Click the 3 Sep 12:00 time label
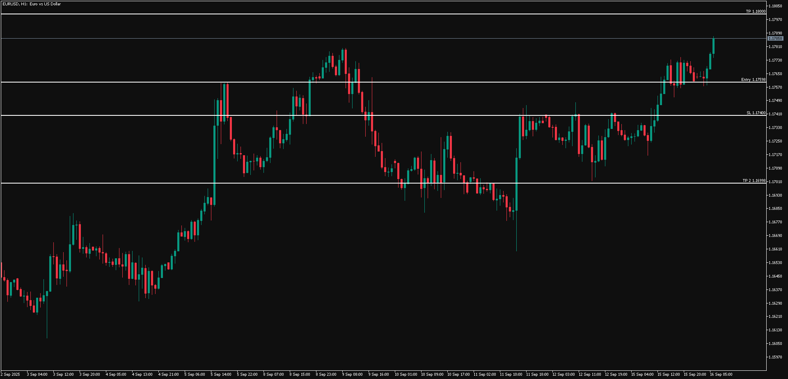The image size is (788, 379). point(63,374)
